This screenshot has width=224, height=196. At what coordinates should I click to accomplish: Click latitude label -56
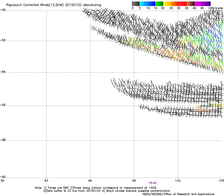3,105
